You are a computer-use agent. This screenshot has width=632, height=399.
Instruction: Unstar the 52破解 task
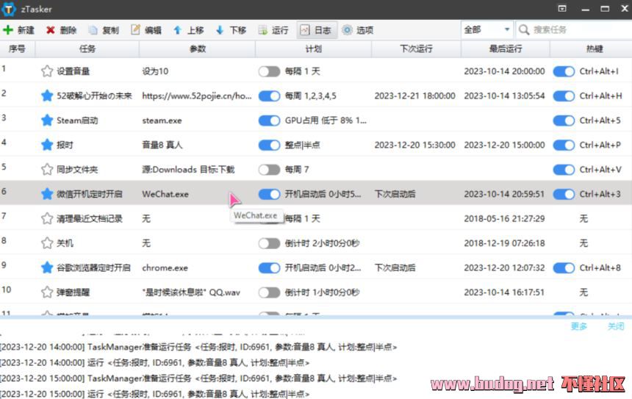(47, 96)
